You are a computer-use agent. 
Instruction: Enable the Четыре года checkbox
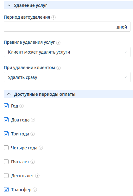tap(6, 148)
